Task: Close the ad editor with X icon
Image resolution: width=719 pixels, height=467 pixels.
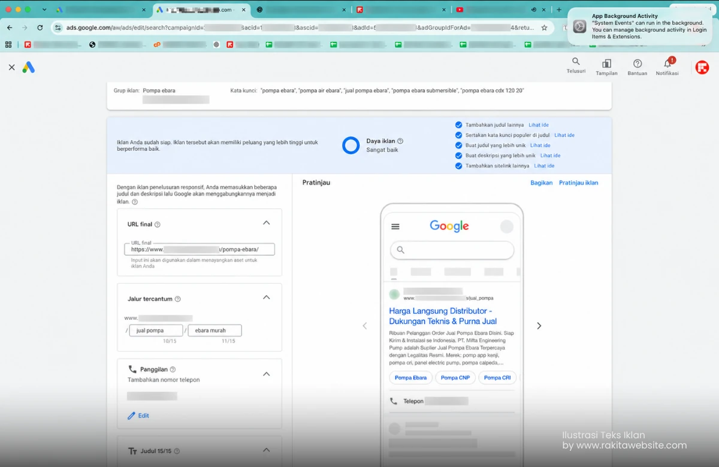Action: (11, 68)
